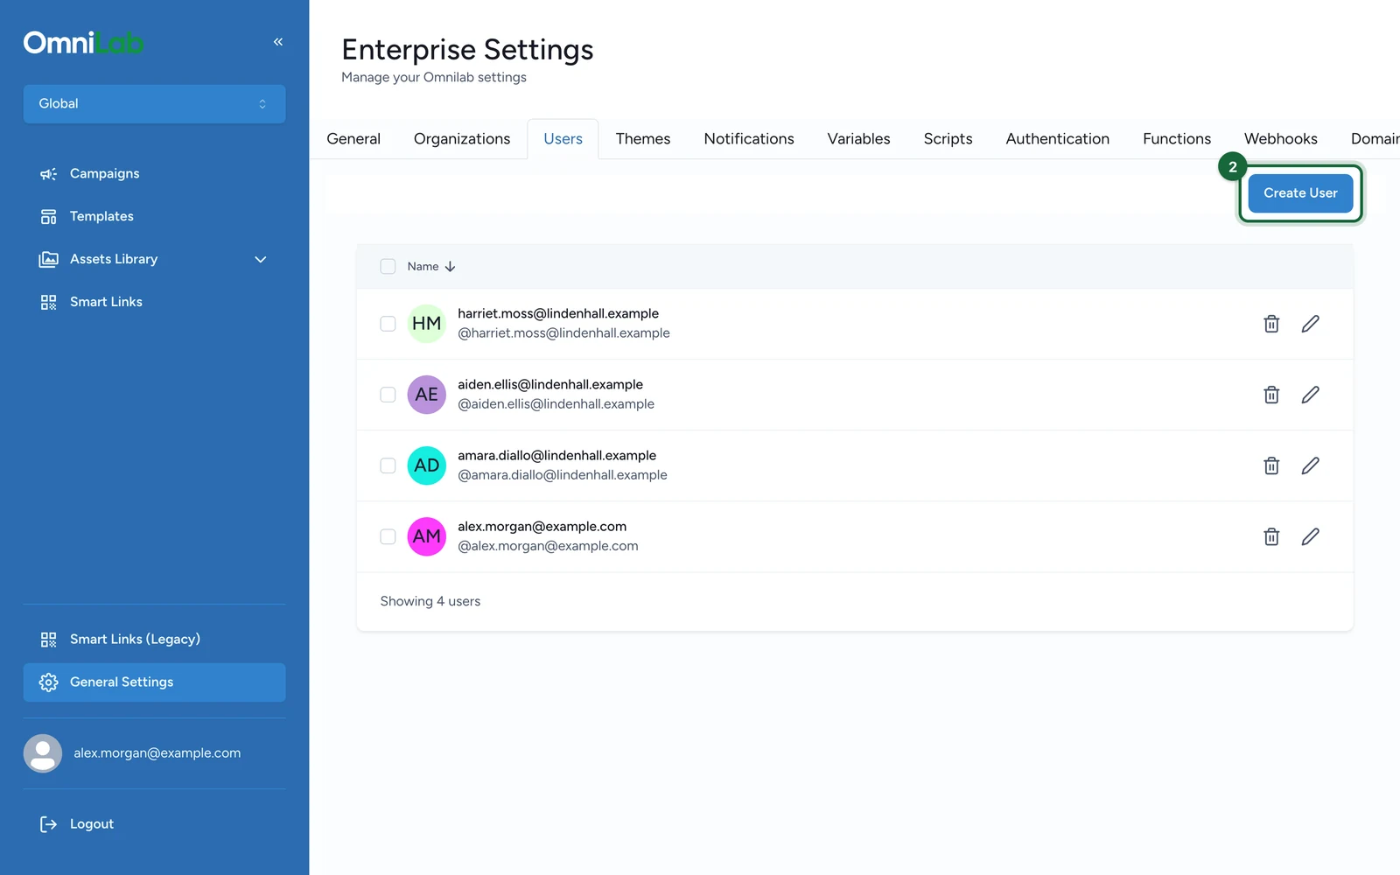Check the box for aiden.ellis row
The image size is (1400, 875).
click(x=388, y=395)
